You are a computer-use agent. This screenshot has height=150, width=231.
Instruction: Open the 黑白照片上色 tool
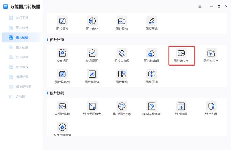(x=122, y=109)
